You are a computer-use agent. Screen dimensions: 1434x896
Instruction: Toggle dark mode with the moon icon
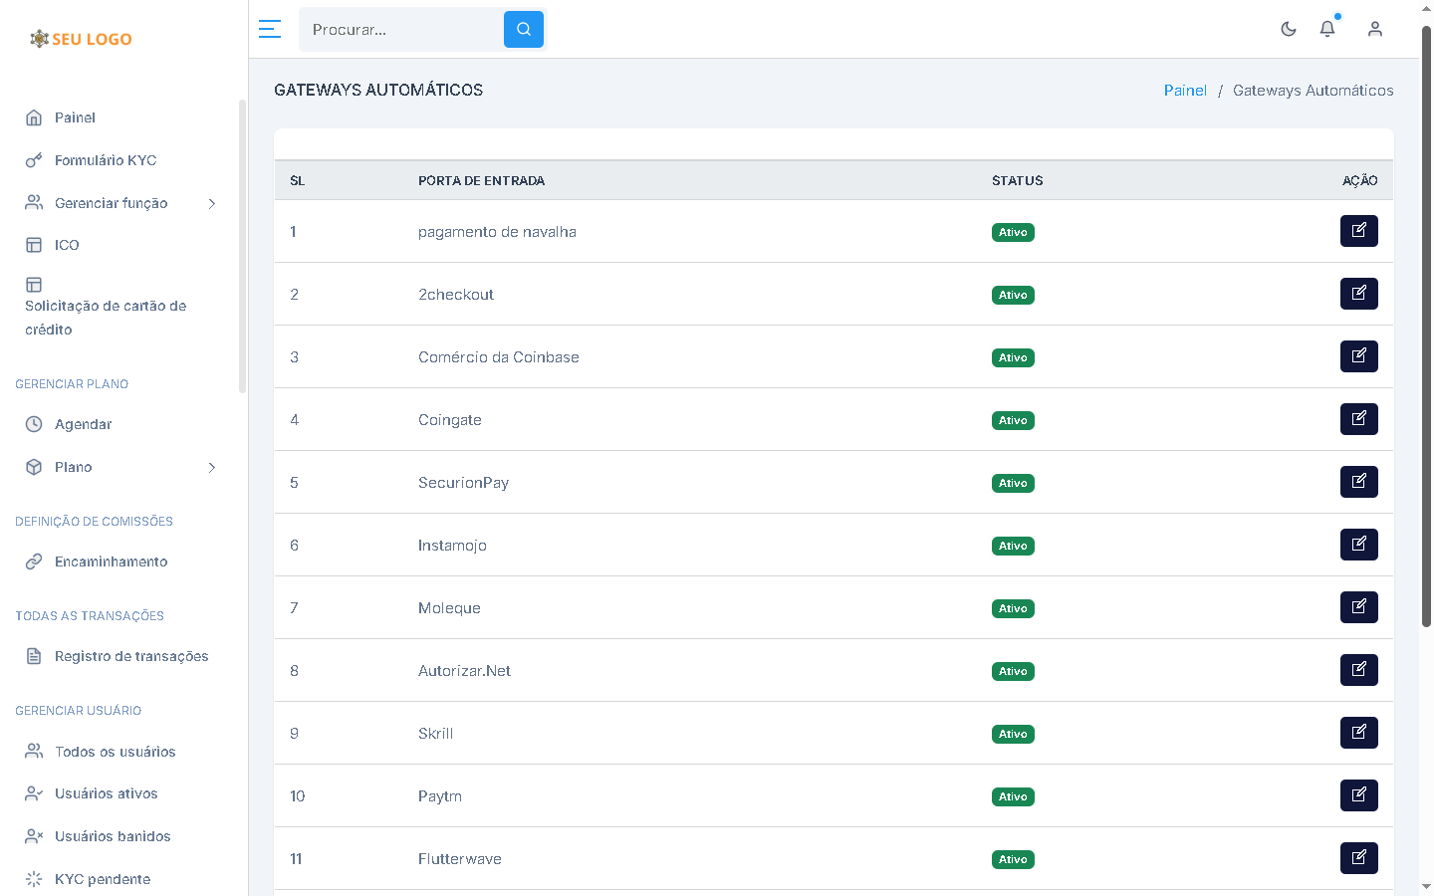tap(1289, 29)
